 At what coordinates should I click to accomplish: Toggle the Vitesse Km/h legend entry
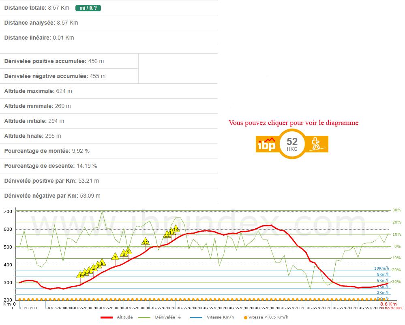pos(219,317)
